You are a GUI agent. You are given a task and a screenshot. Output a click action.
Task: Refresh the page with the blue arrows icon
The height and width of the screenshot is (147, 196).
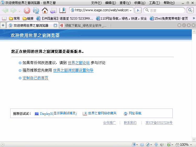pyautogui.click(x=36, y=10)
